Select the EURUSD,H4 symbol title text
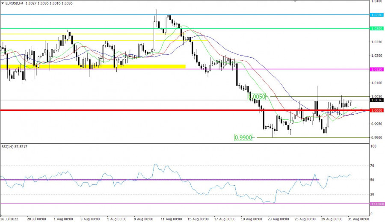The width and height of the screenshot is (385, 222). coord(14,3)
